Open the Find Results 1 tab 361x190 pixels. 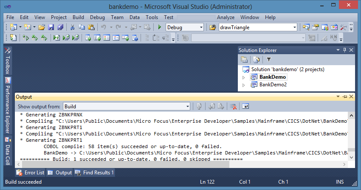coord(94,173)
